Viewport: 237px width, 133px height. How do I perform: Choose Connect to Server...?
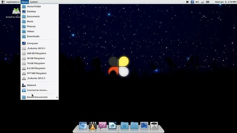[x=40, y=90]
